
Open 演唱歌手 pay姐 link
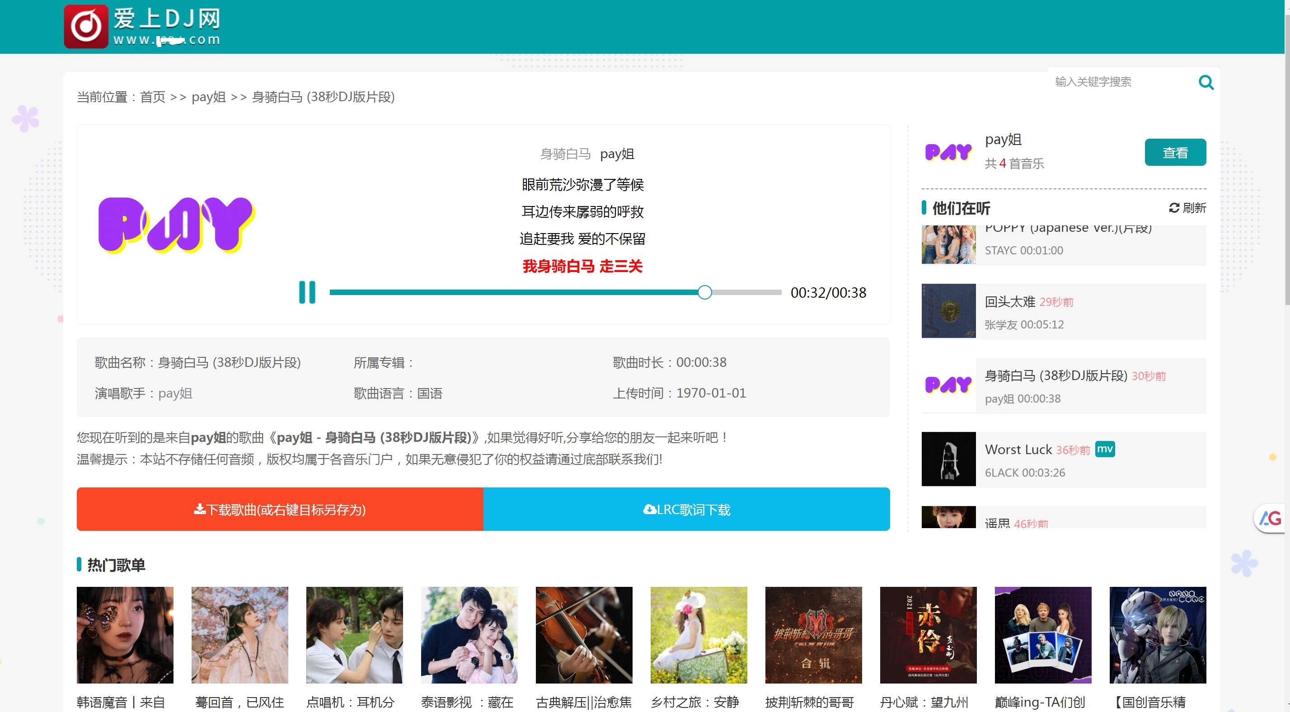coord(175,393)
